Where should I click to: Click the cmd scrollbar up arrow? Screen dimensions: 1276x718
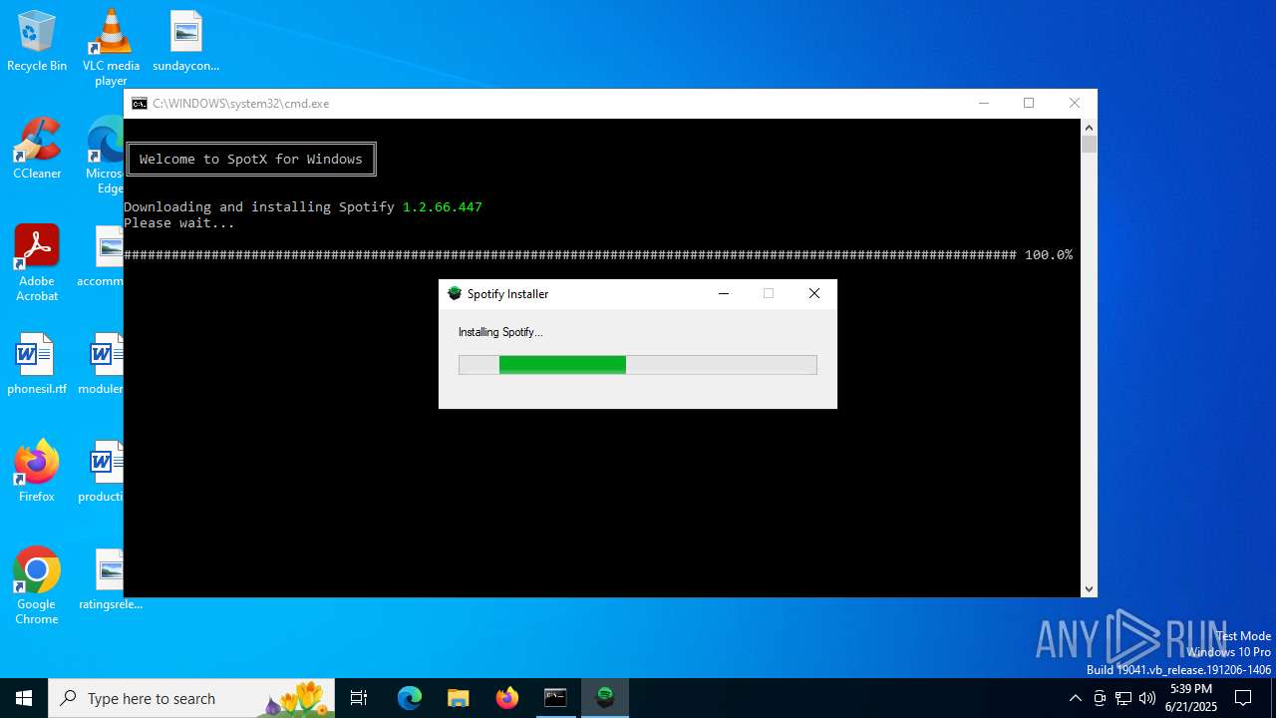click(1089, 127)
